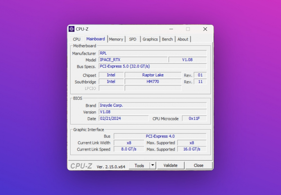The image size is (281, 195).
Task: Click the CPU-Z window title text
Action: 82,29
